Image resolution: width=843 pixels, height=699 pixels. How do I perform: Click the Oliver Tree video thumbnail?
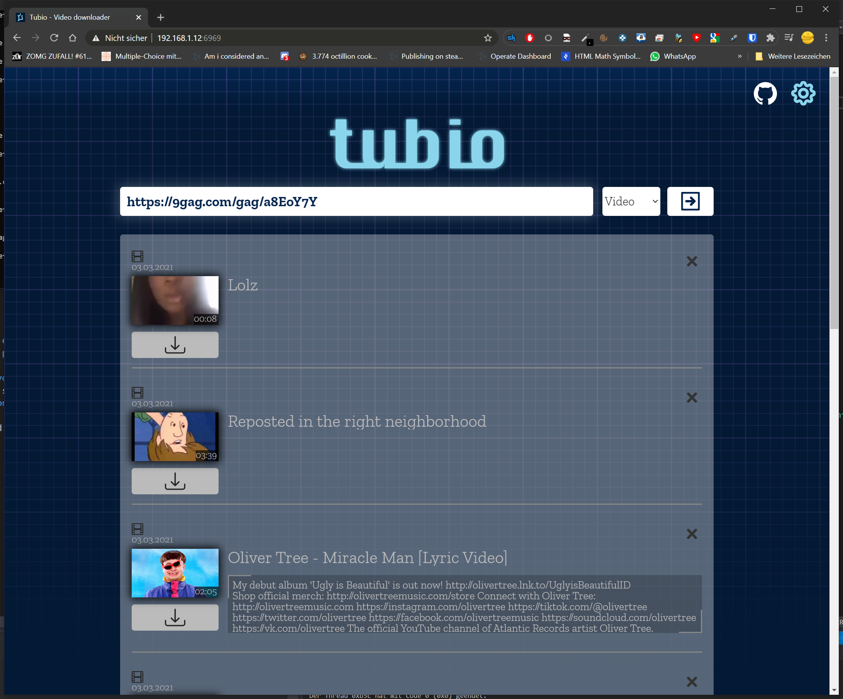tap(175, 573)
